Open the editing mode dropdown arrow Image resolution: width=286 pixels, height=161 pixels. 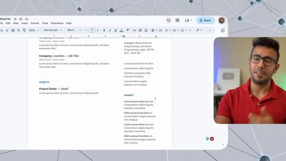click(x=202, y=30)
